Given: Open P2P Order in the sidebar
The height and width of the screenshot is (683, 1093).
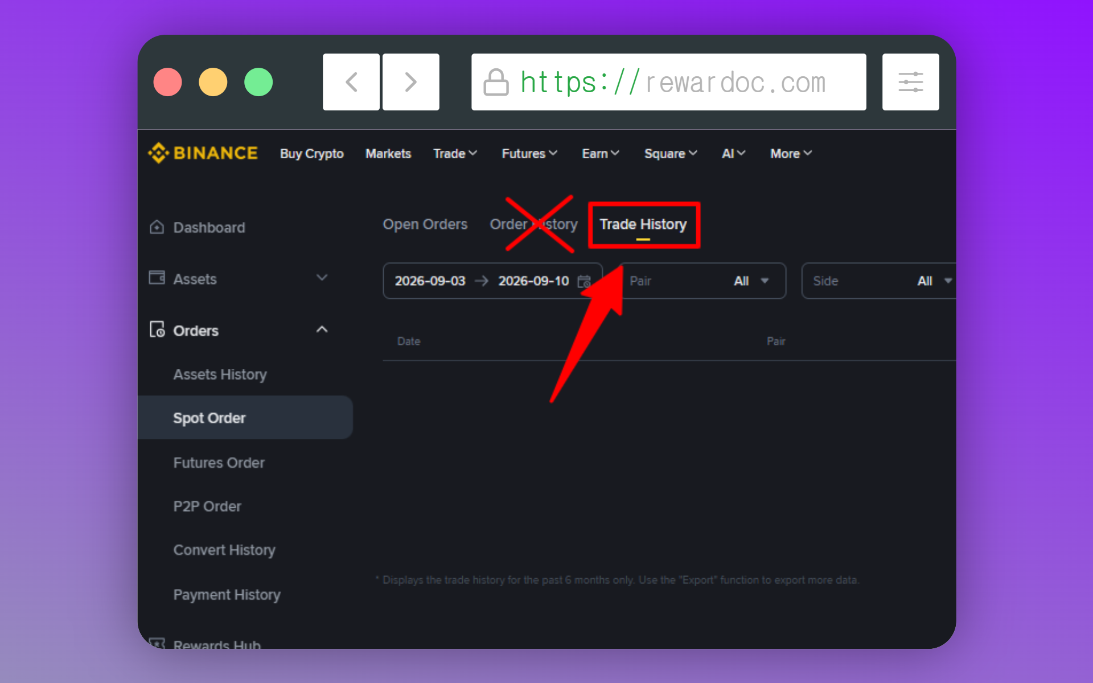Looking at the screenshot, I should point(207,506).
